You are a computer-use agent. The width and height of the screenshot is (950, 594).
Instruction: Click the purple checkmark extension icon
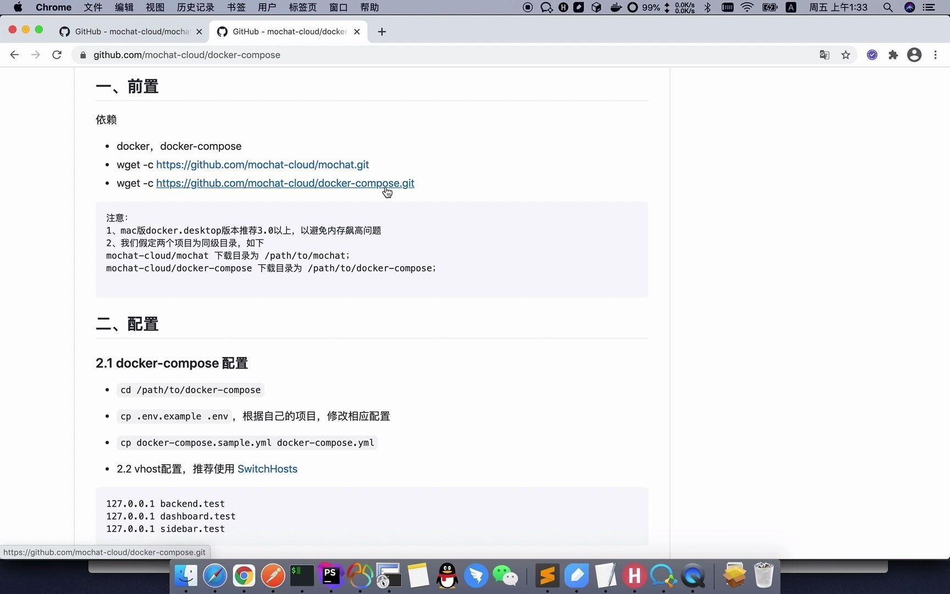(x=872, y=55)
